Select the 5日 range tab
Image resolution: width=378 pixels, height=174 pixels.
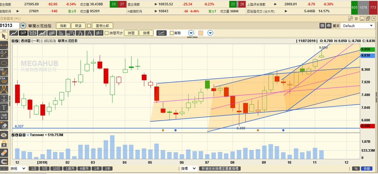[x=45, y=169]
